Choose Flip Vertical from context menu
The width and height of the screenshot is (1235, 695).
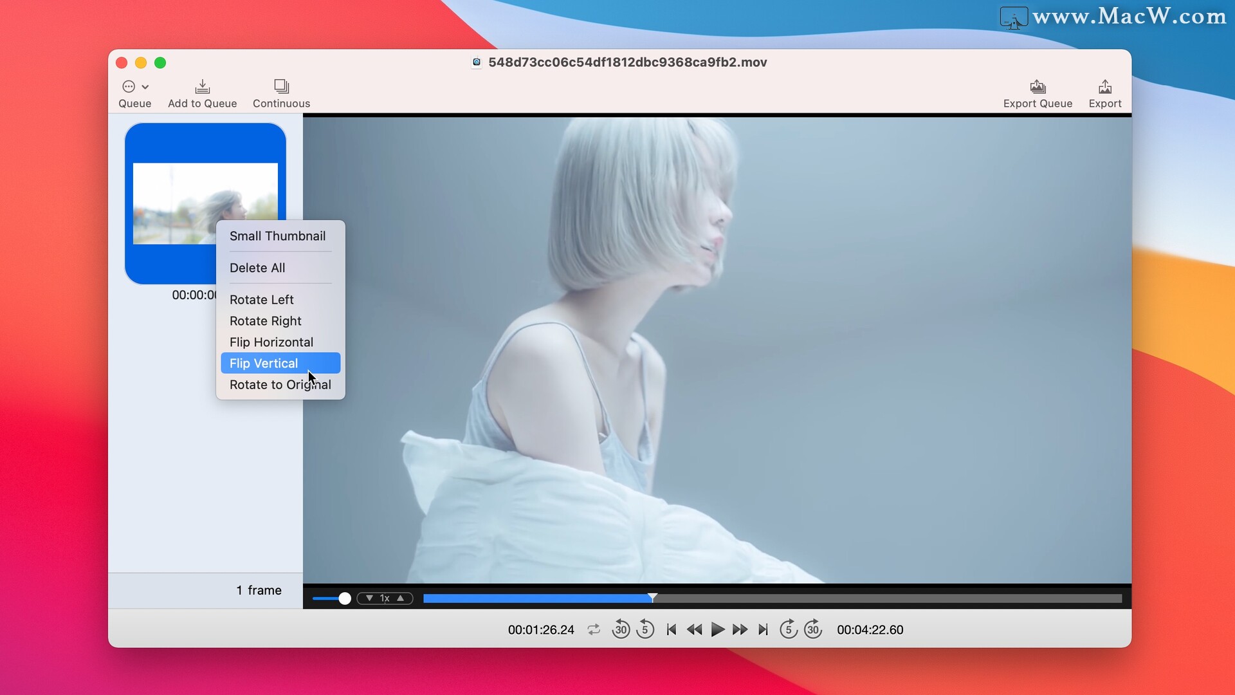[264, 364]
